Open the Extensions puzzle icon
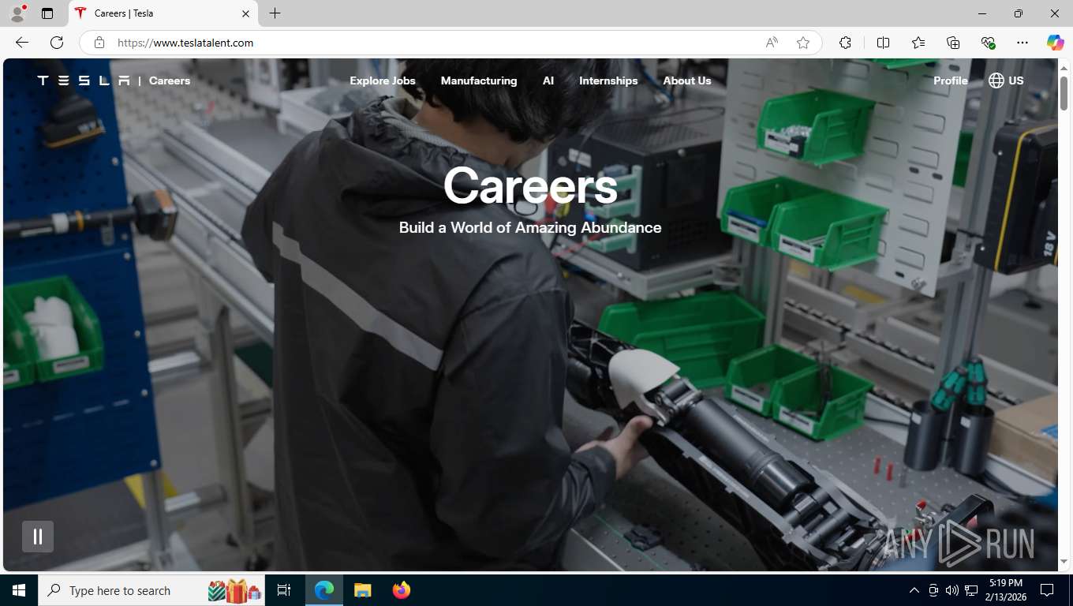The height and width of the screenshot is (606, 1073). point(845,43)
